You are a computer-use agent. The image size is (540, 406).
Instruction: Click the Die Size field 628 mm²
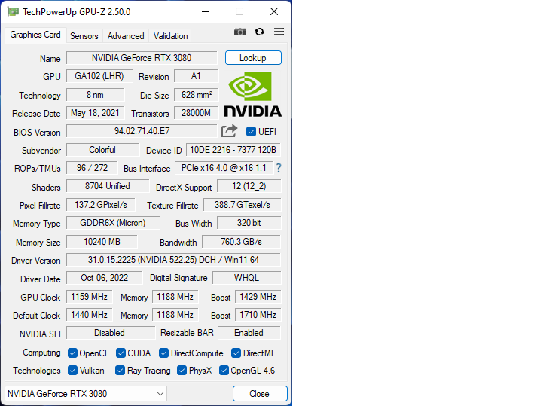196,95
